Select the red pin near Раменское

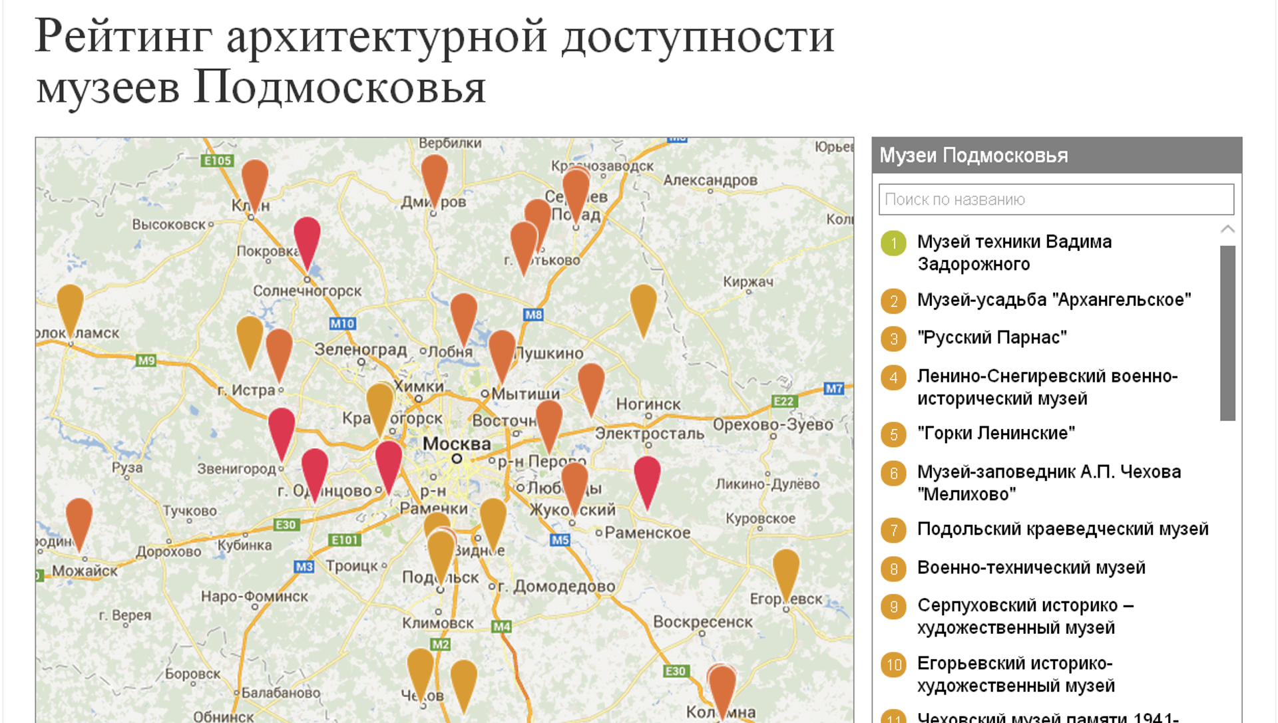pos(647,480)
